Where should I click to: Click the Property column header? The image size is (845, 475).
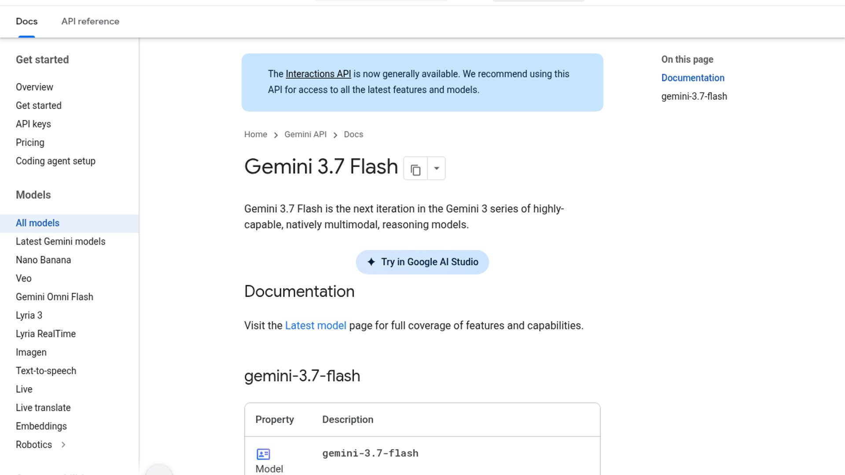[x=275, y=420]
